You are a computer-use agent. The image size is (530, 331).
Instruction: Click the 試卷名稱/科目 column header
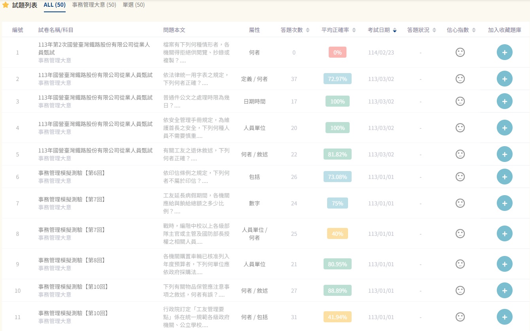click(56, 30)
